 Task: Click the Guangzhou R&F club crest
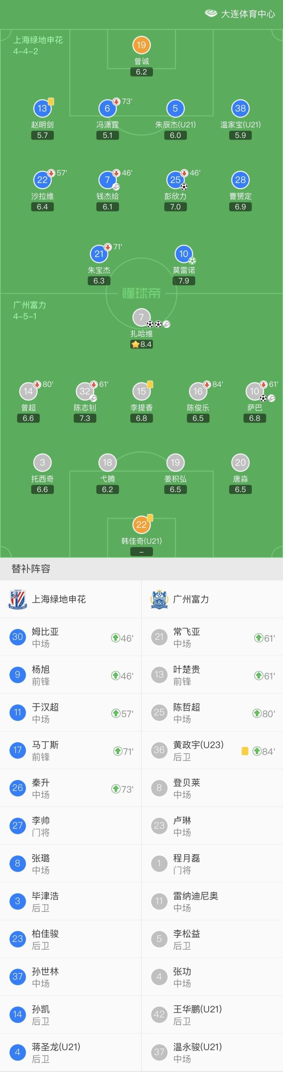pos(159,599)
